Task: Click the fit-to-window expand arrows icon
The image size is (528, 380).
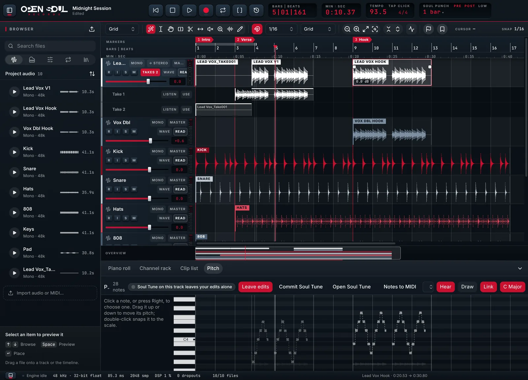Action: pos(366,29)
